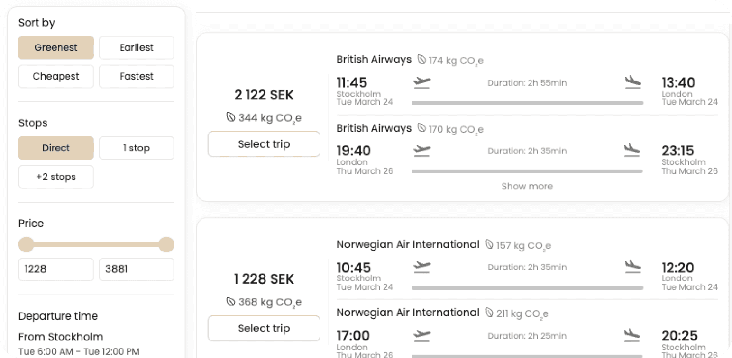Toggle the Direct stops filter
Viewport: 732px width, 358px height.
click(56, 148)
